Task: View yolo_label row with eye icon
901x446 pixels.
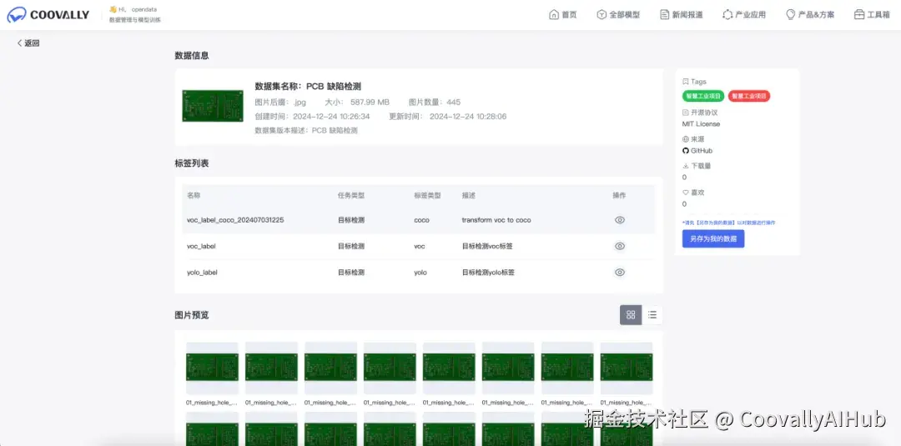Action: (619, 273)
